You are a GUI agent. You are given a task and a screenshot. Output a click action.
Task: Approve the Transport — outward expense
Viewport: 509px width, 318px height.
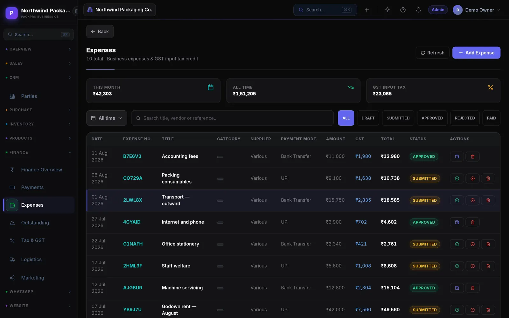(x=457, y=200)
